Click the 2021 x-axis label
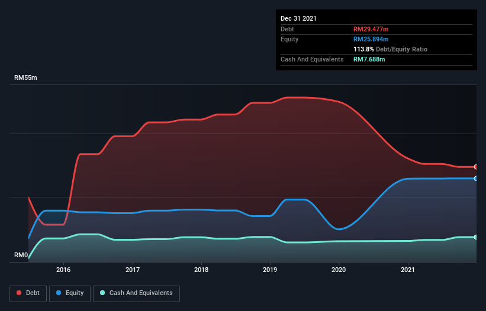 coord(408,270)
